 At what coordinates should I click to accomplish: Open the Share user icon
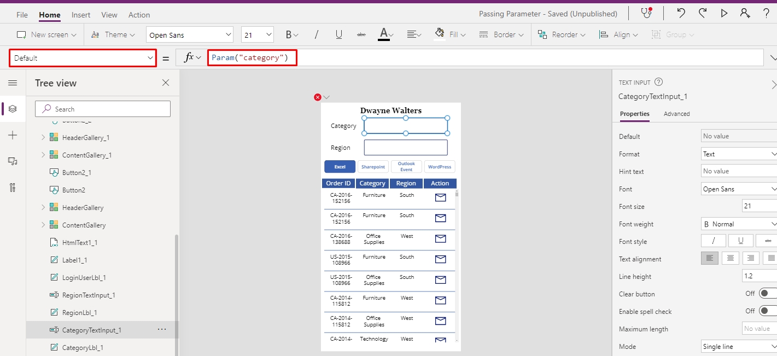point(745,14)
